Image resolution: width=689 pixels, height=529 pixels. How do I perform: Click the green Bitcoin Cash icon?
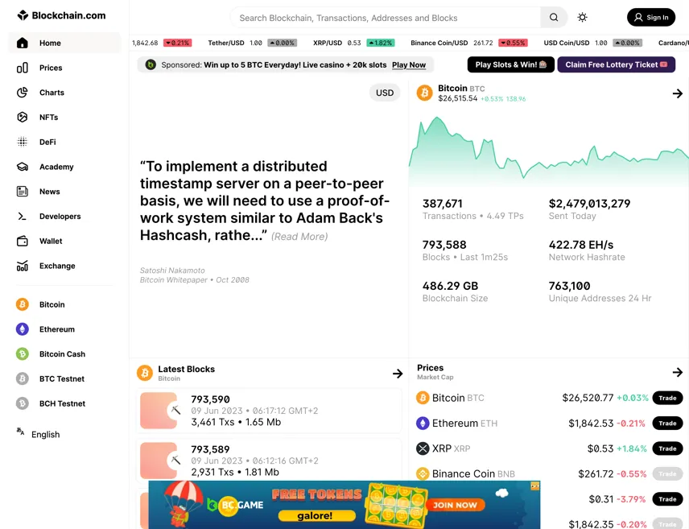pyautogui.click(x=23, y=354)
